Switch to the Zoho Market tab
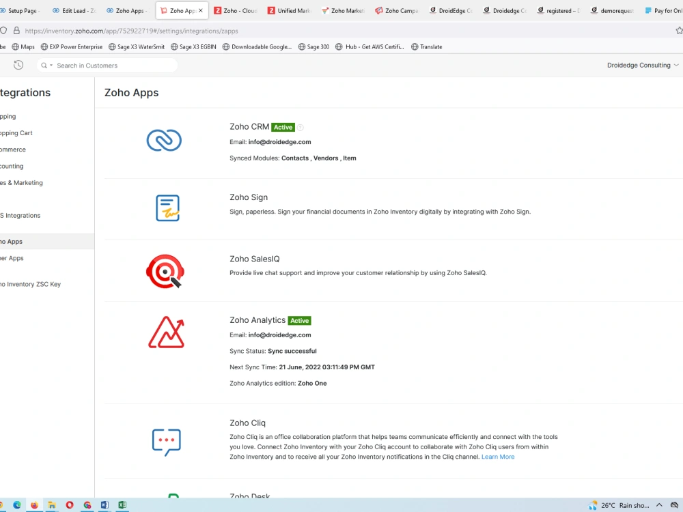 click(343, 10)
